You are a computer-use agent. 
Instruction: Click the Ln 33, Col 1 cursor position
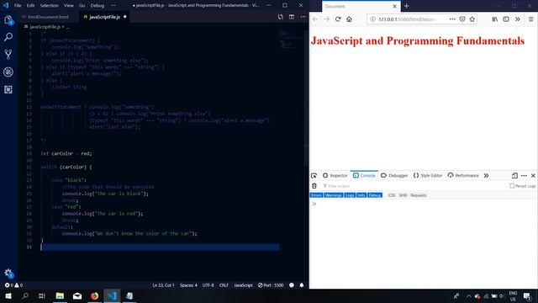[163, 285]
